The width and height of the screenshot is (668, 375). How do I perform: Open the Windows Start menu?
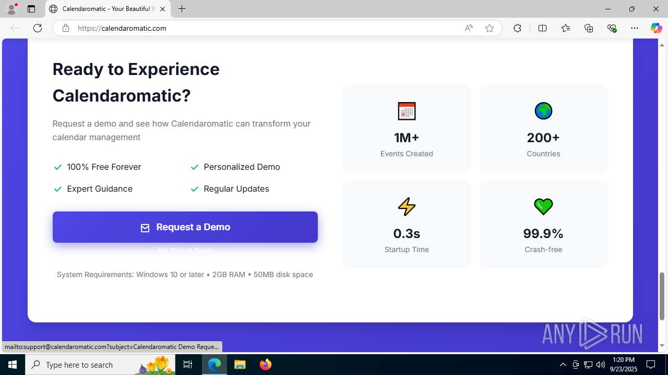coord(13,365)
